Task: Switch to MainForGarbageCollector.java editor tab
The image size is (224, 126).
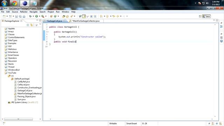Action: click(86, 21)
